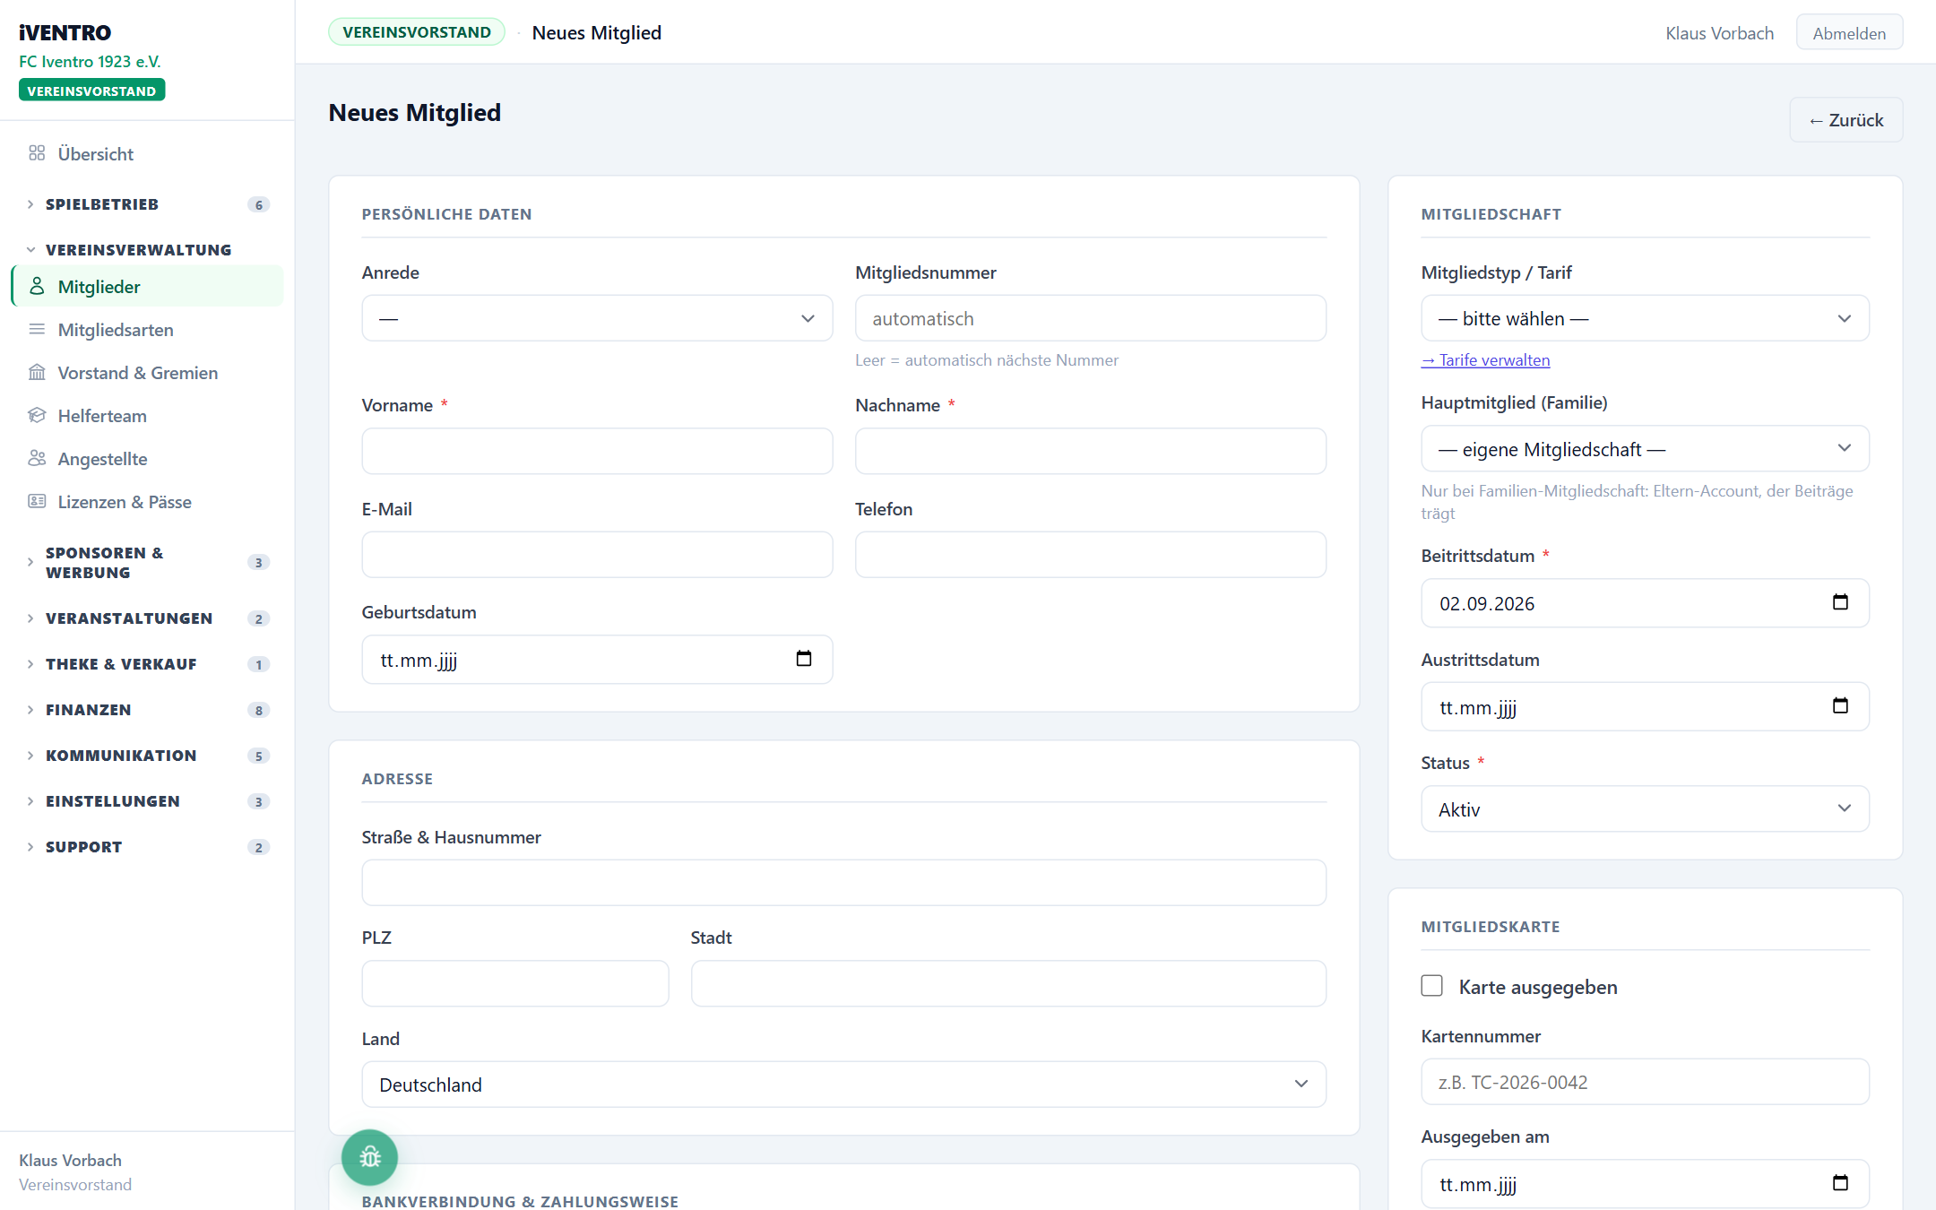This screenshot has width=1936, height=1210.
Task: Select Mitglieder in the sidebar
Action: point(147,286)
